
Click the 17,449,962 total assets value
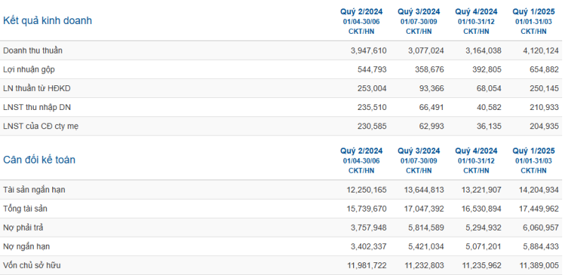pyautogui.click(x=539, y=209)
